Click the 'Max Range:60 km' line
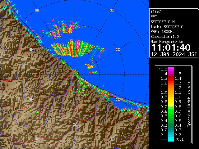Viewport: 199px width, 149px height. click(x=167, y=42)
